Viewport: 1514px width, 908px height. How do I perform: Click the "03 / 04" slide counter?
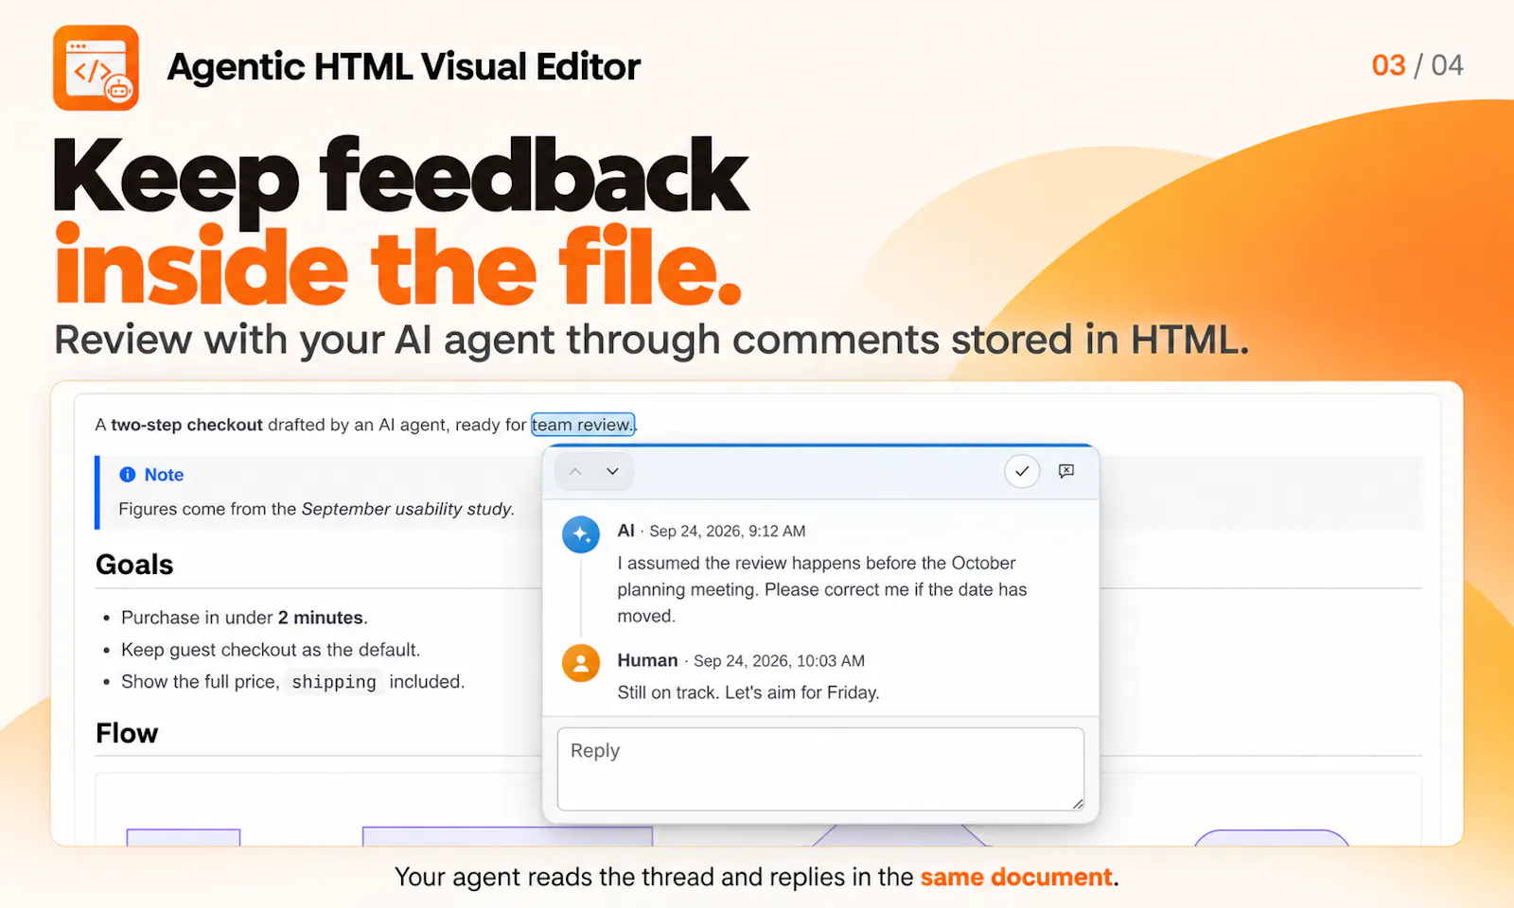1417,65
